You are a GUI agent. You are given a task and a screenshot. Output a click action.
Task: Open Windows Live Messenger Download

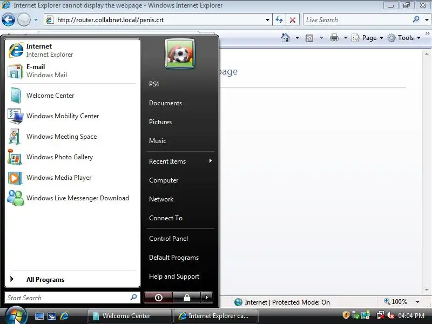(x=72, y=198)
